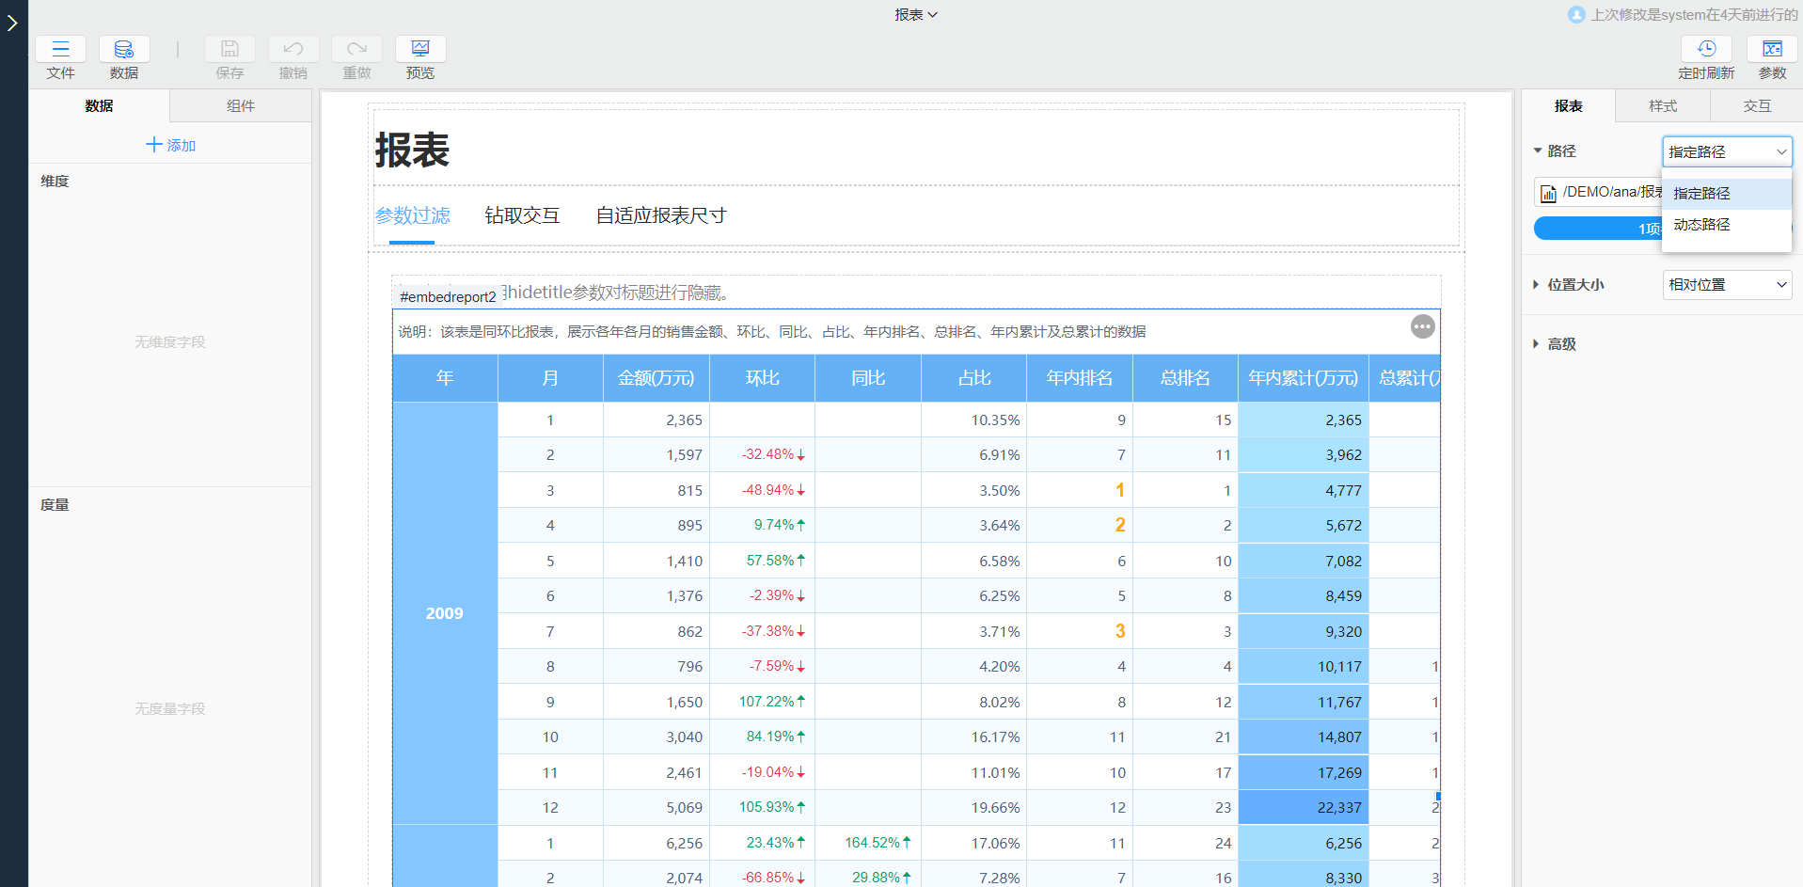
Task: Click the 数据 database toolbar icon
Action: [124, 50]
